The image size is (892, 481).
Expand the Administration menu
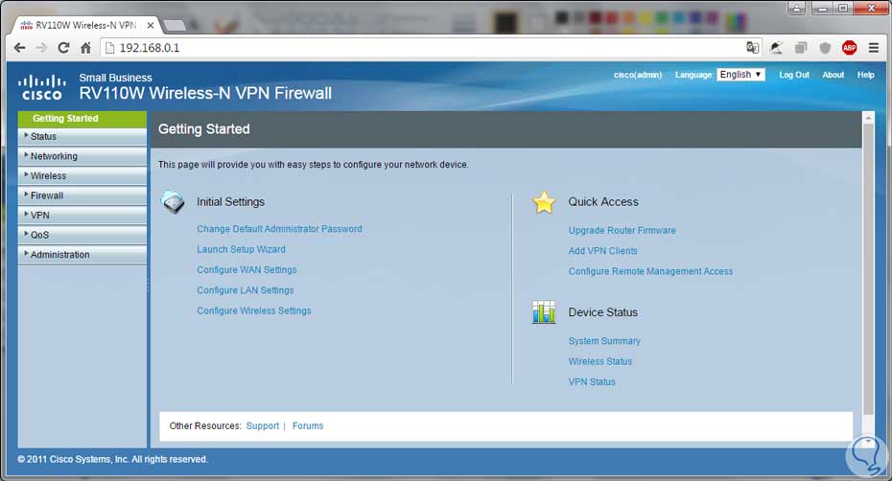82,255
